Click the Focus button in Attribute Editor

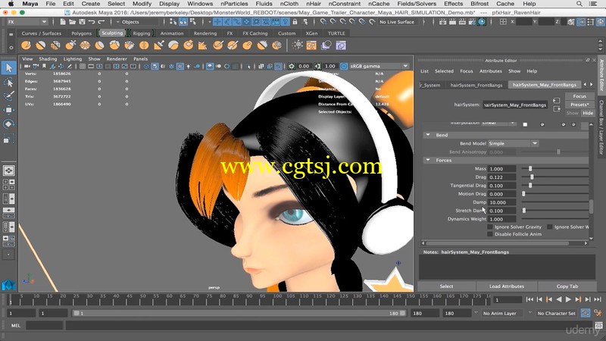click(x=579, y=96)
